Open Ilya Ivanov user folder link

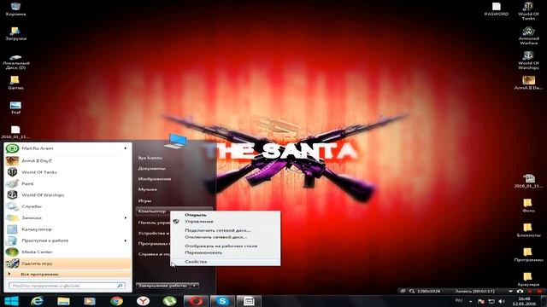click(x=150, y=158)
